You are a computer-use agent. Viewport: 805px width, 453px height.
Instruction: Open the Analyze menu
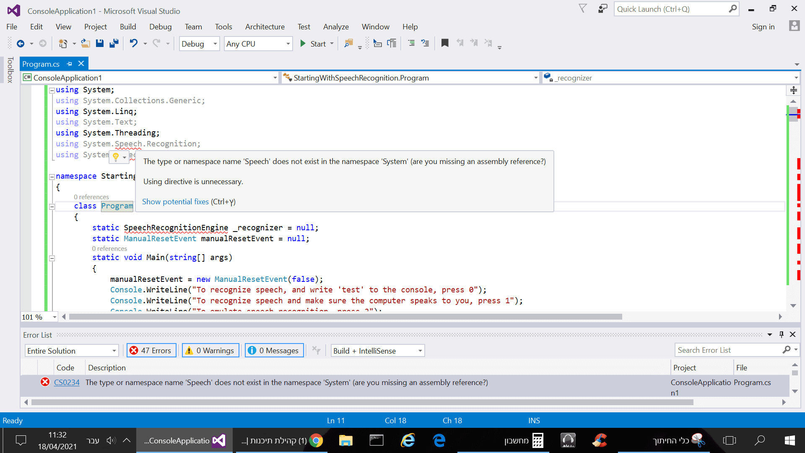tap(335, 27)
